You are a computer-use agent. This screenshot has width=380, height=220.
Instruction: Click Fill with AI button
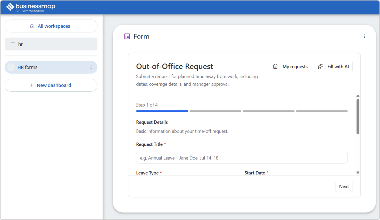coord(333,67)
